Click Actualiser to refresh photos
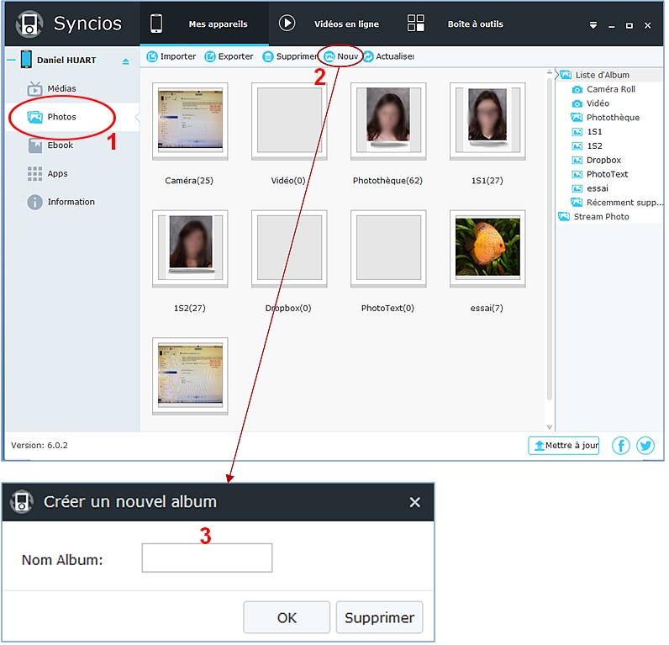This screenshot has width=669, height=645. click(x=390, y=57)
